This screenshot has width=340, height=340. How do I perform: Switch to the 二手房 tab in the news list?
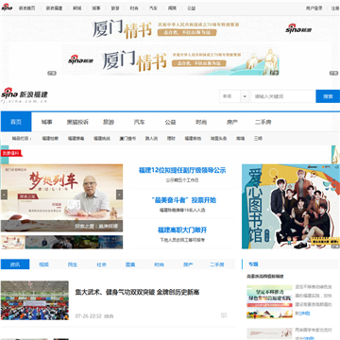coord(217,264)
